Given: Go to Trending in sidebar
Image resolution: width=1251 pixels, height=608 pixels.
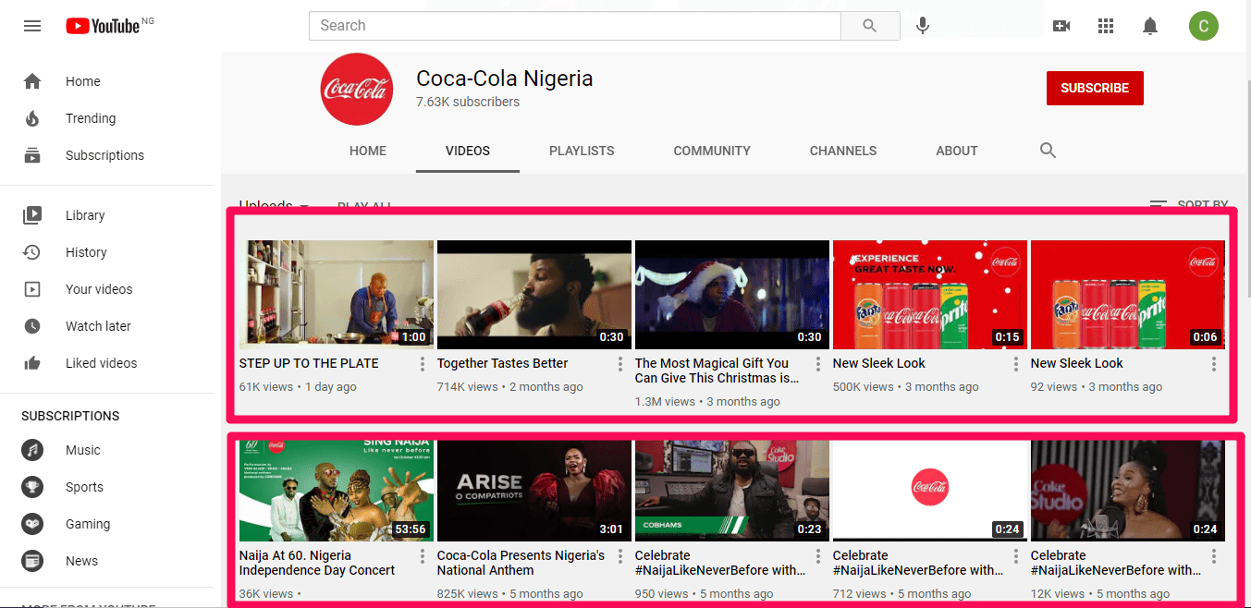Looking at the screenshot, I should (x=90, y=118).
